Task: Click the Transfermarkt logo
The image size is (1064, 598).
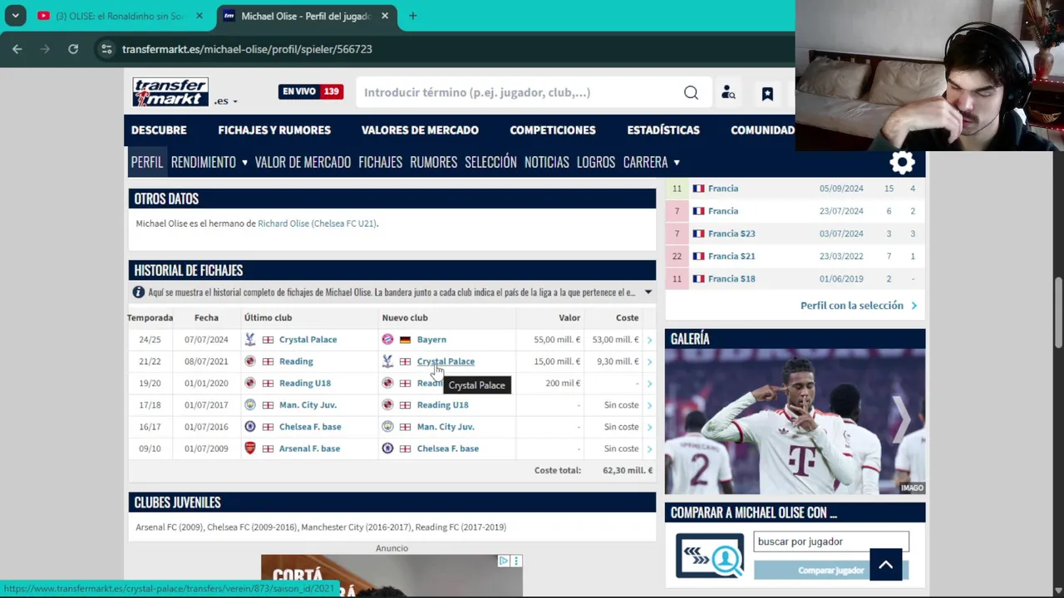Action: (x=170, y=92)
